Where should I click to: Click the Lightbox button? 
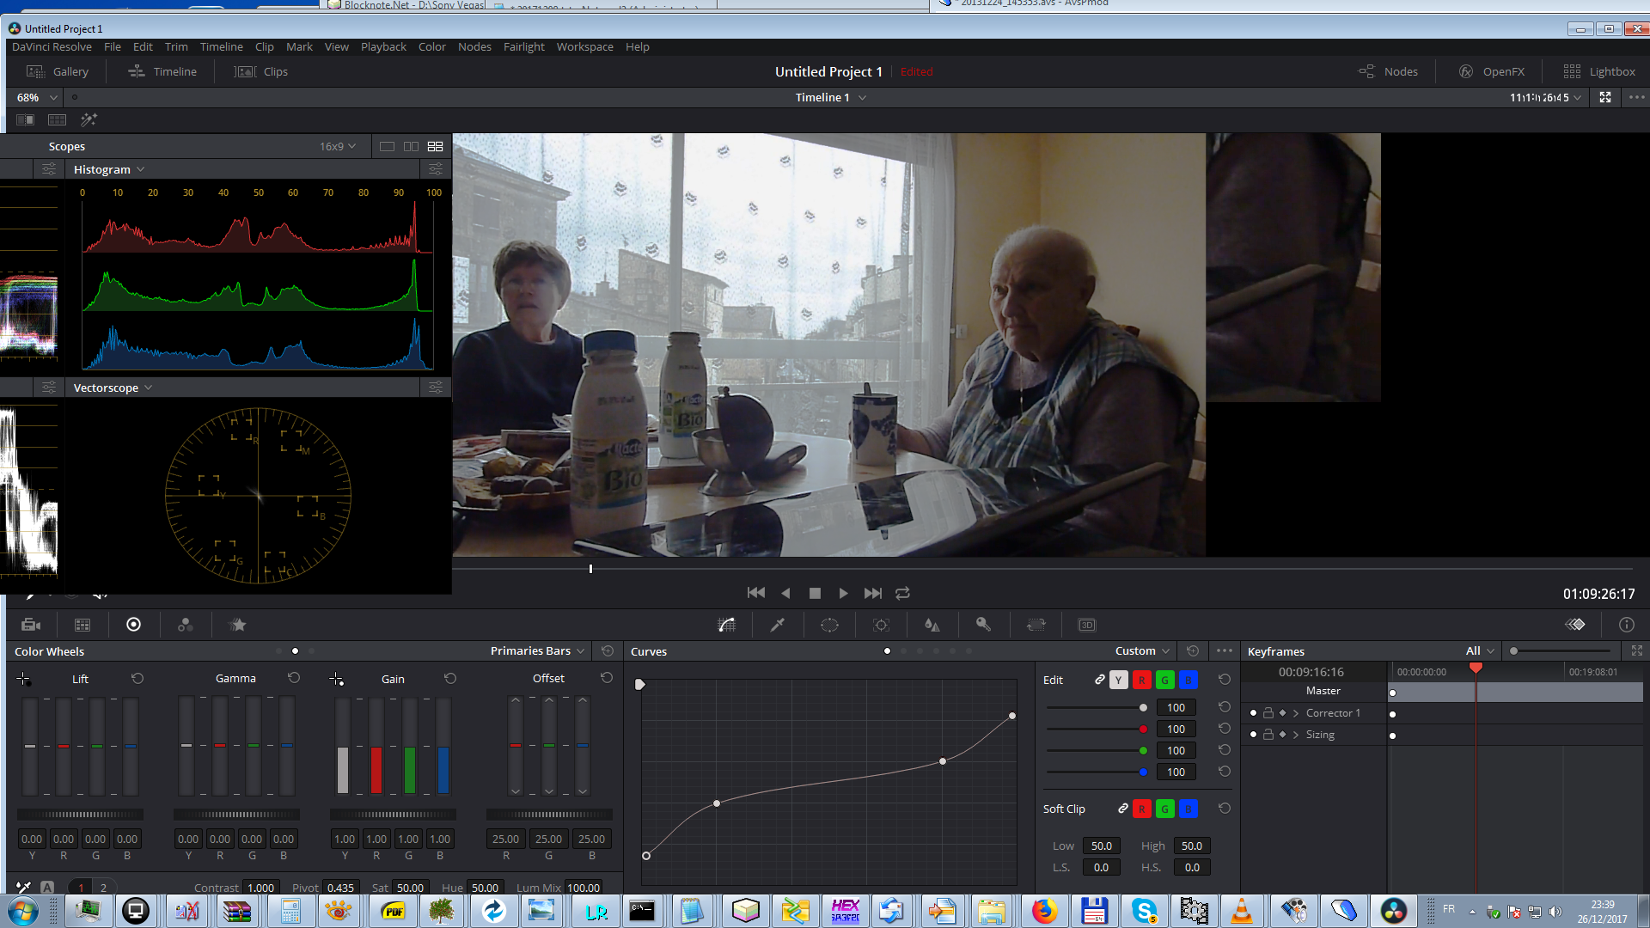tap(1599, 71)
